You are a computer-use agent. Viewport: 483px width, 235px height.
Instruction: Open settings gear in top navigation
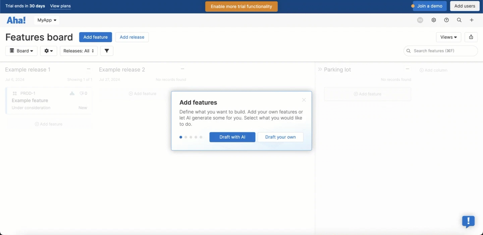click(434, 20)
